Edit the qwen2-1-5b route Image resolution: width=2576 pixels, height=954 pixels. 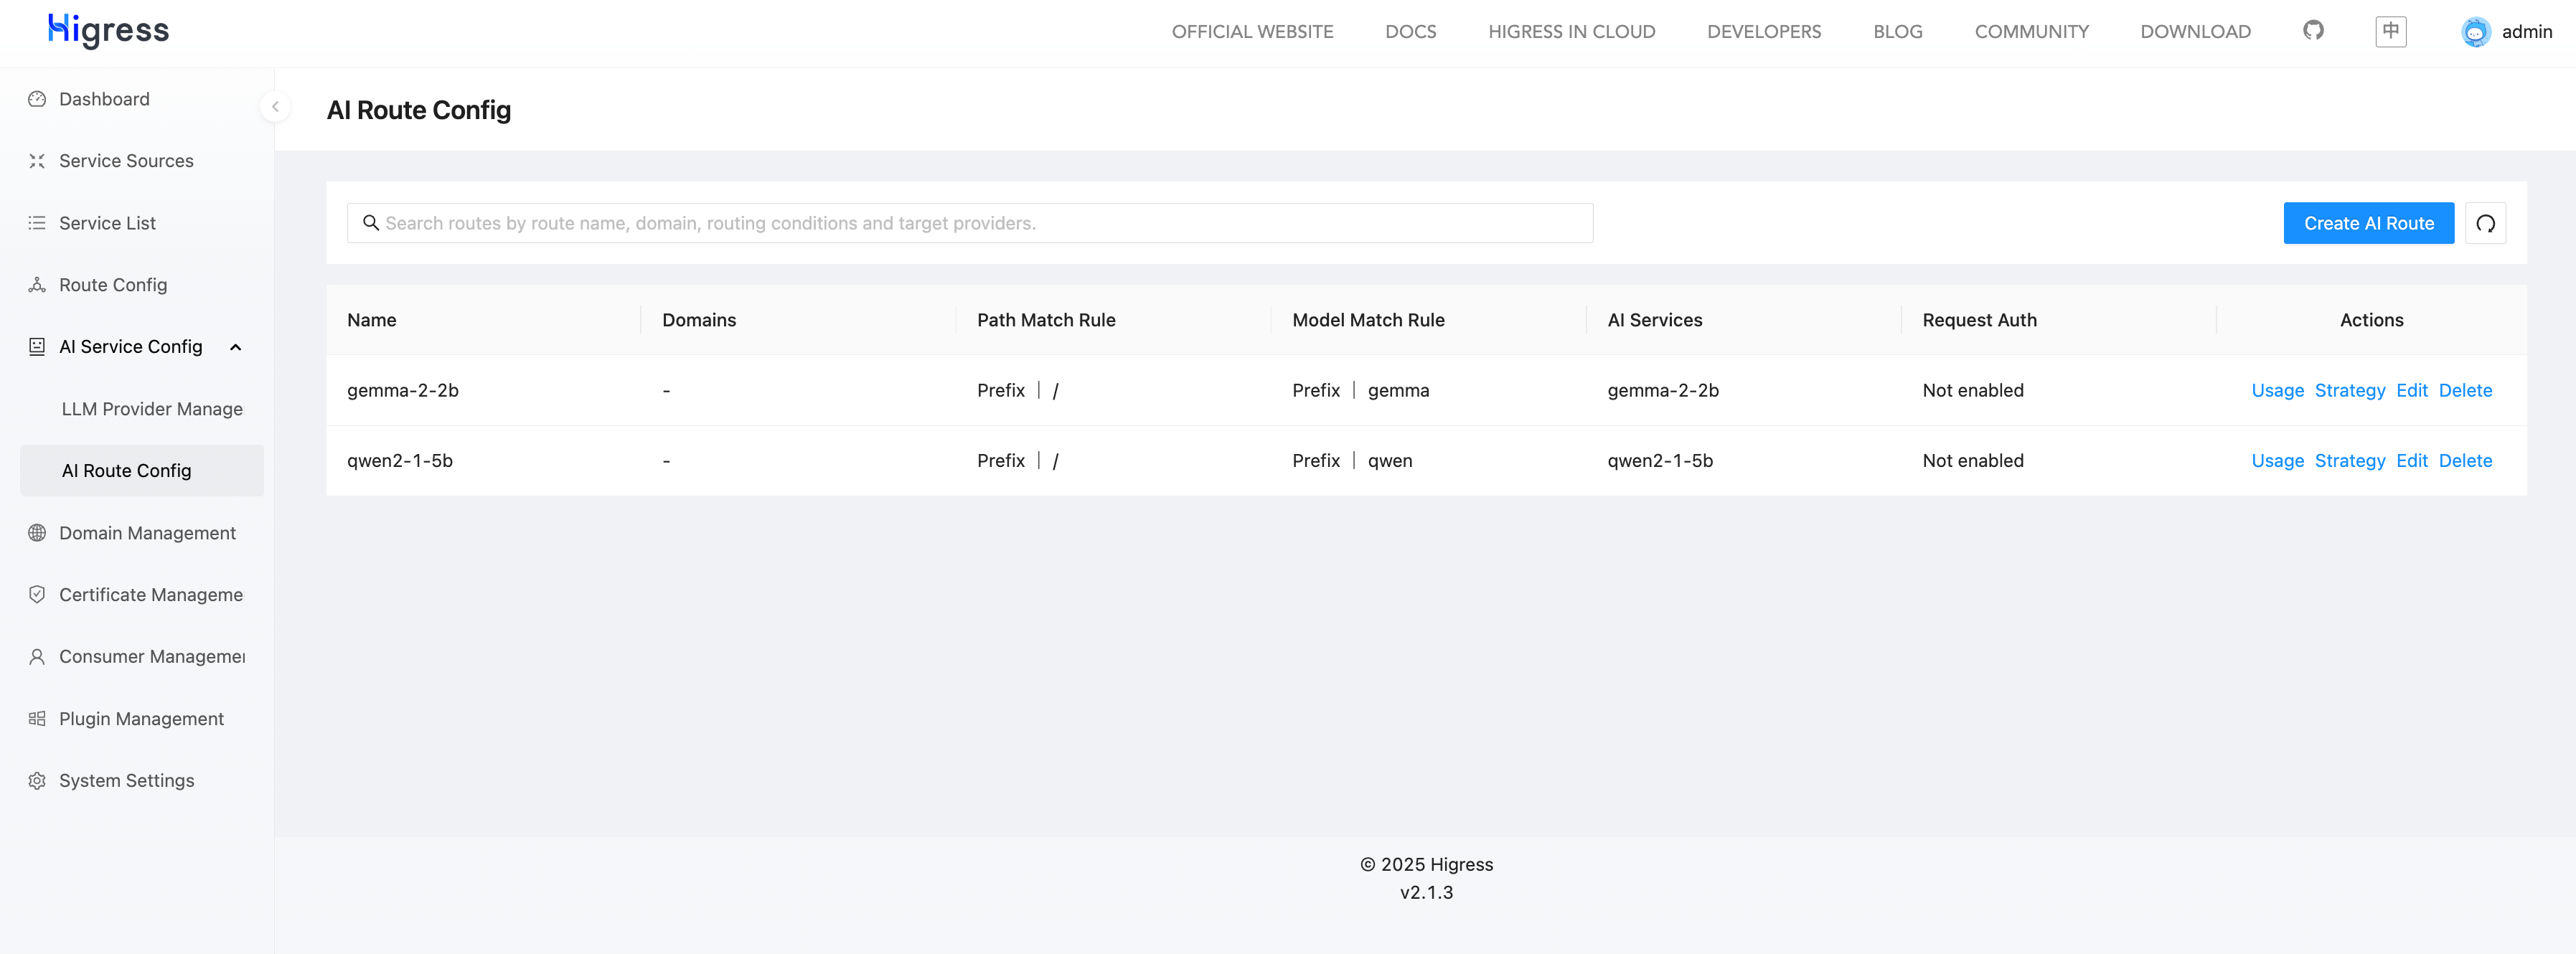click(x=2411, y=461)
